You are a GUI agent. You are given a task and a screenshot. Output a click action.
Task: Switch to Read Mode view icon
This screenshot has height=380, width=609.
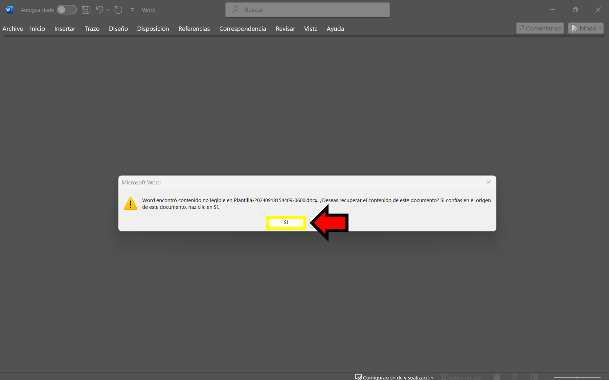coord(497,377)
